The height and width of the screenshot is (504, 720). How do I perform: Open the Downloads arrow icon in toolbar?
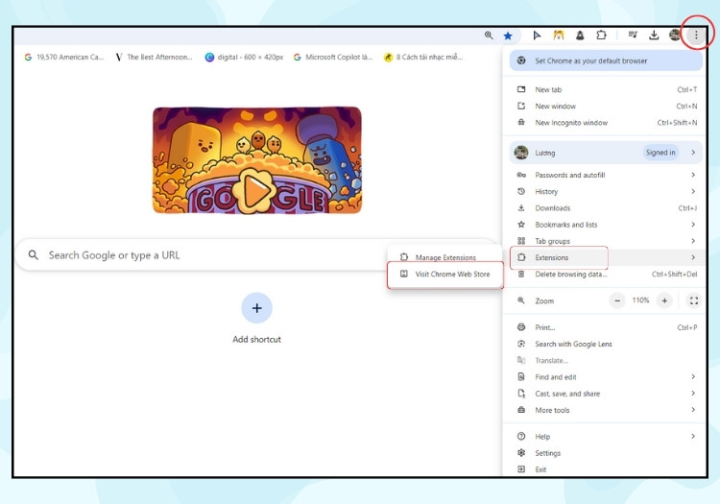pos(654,35)
